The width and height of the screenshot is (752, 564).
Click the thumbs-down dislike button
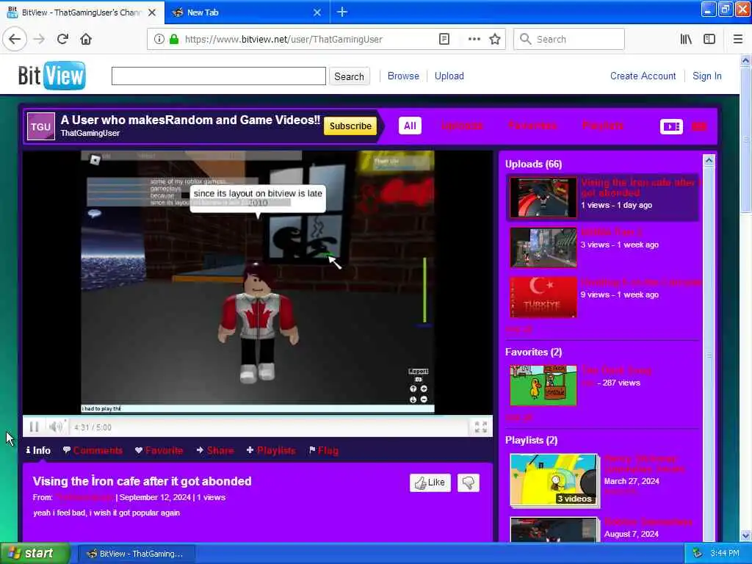click(468, 482)
